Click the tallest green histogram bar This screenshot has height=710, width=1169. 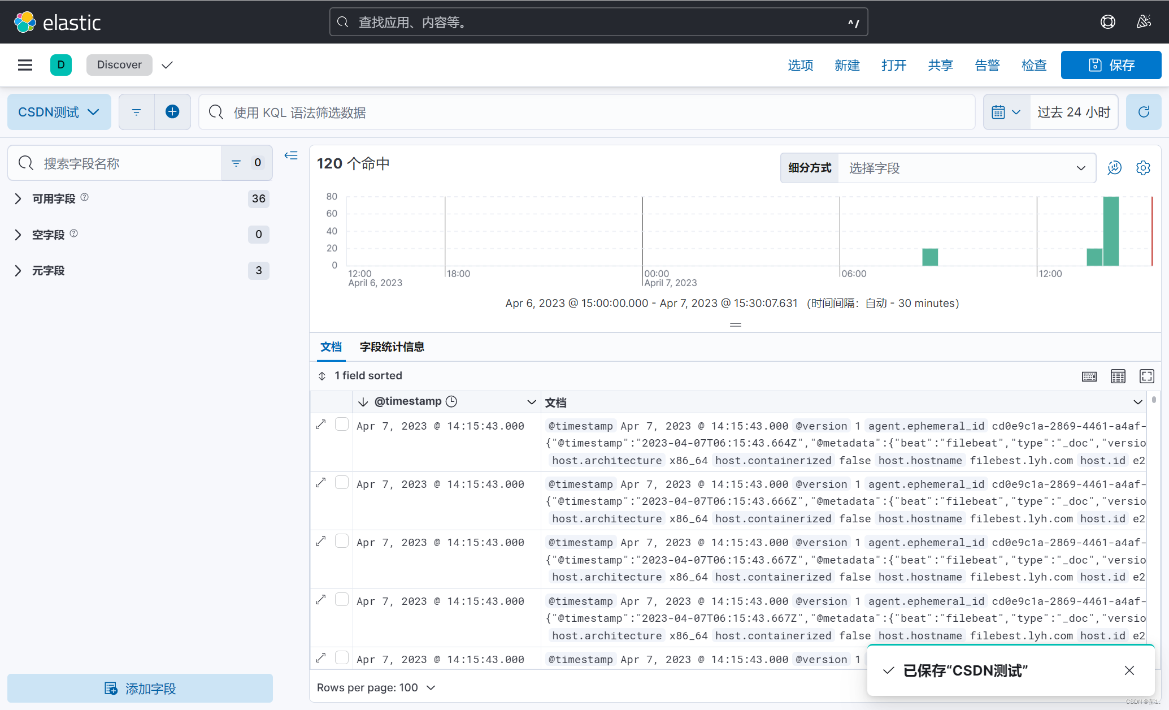(1111, 231)
